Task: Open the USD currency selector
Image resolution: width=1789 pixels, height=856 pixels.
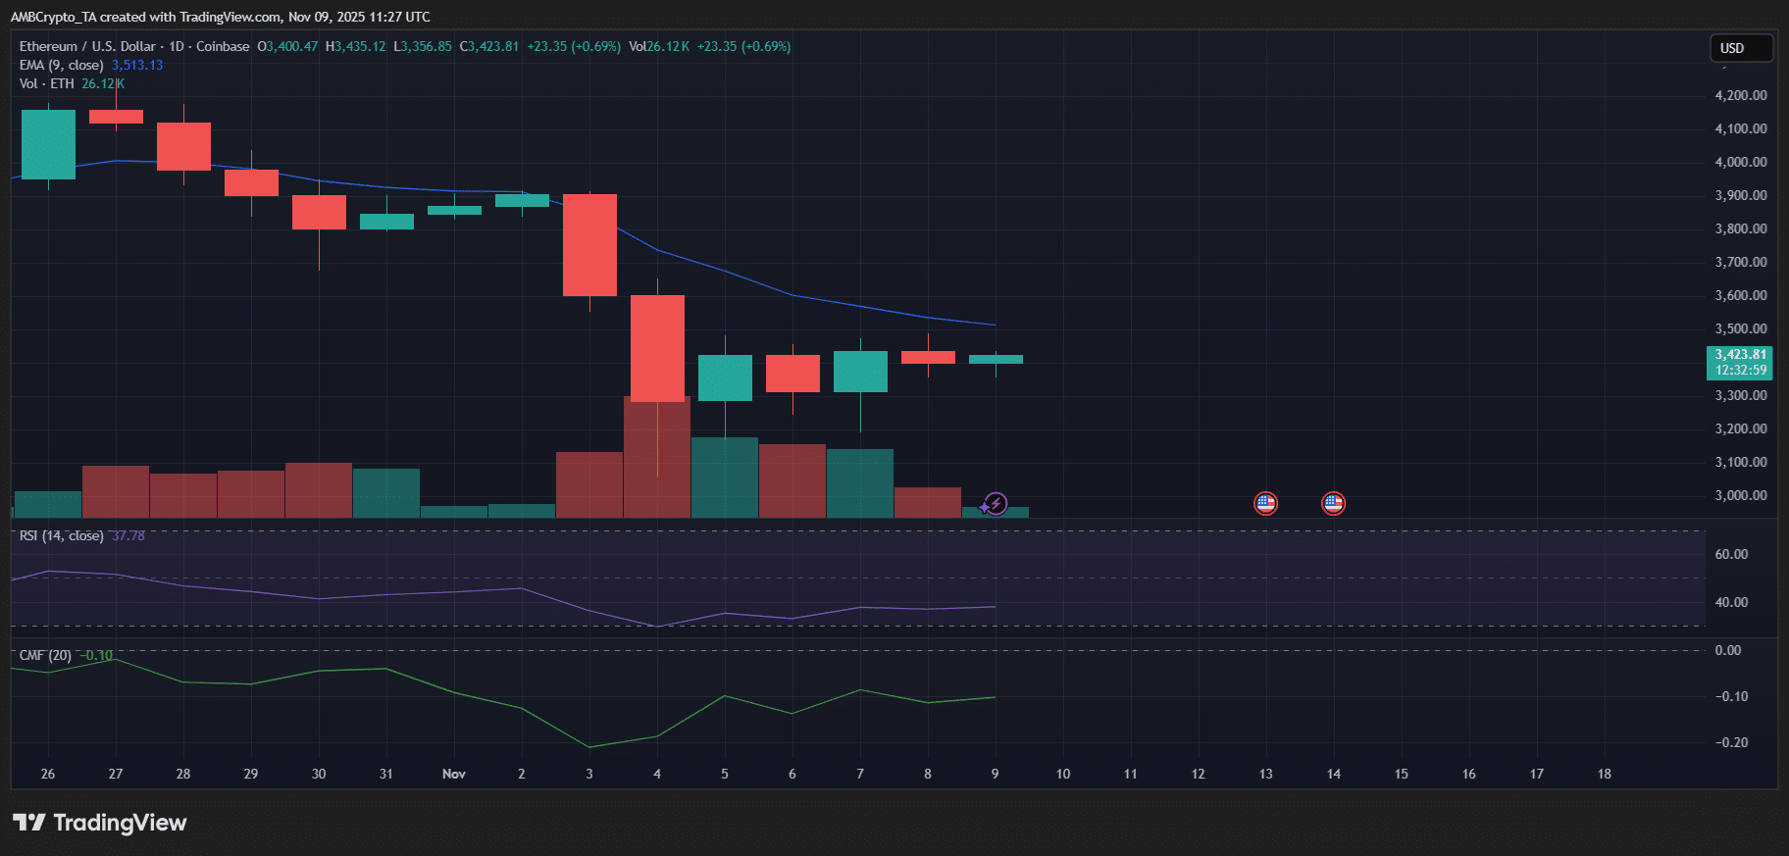Action: pos(1740,48)
